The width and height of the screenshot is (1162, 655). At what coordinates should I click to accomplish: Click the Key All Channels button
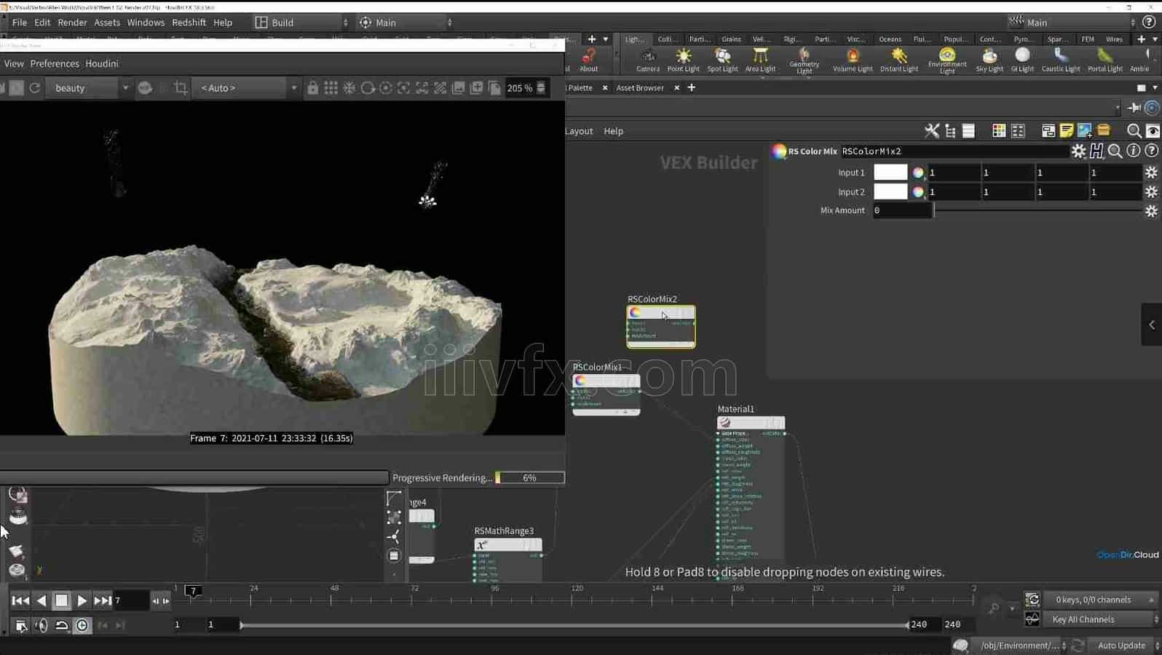[x=1083, y=619]
